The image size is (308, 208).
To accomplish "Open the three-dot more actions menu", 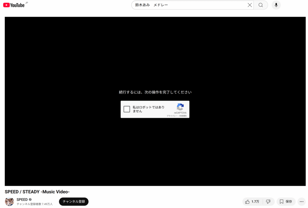I will pyautogui.click(x=302, y=202).
